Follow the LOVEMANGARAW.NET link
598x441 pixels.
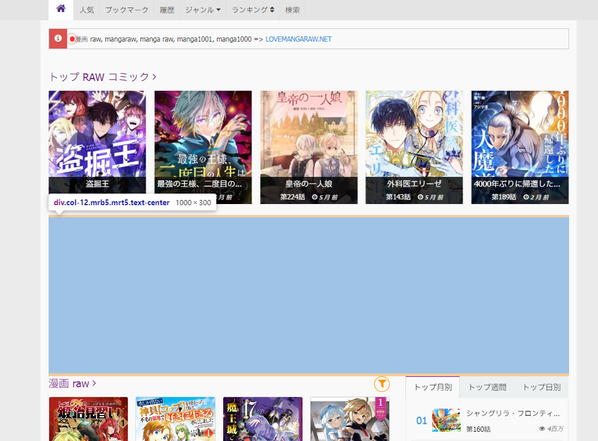pyautogui.click(x=298, y=39)
